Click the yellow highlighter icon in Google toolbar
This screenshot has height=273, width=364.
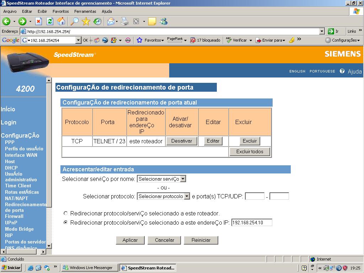(x=292, y=40)
